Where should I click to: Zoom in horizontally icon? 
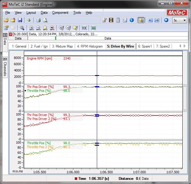31,28
